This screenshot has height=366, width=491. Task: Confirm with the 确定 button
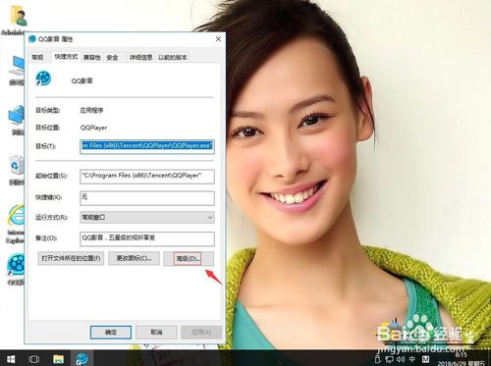pyautogui.click(x=111, y=333)
